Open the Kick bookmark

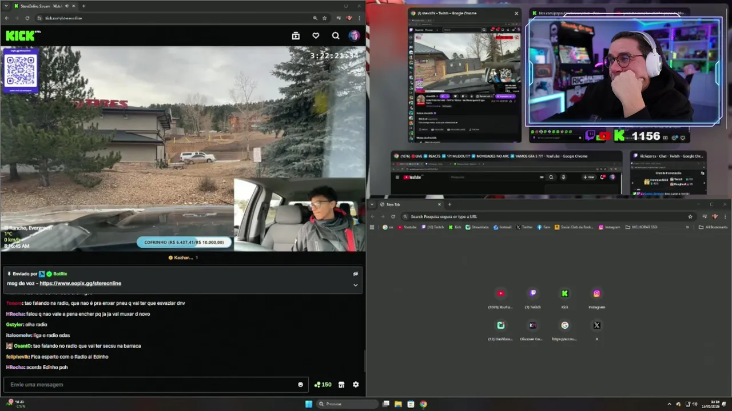455,227
